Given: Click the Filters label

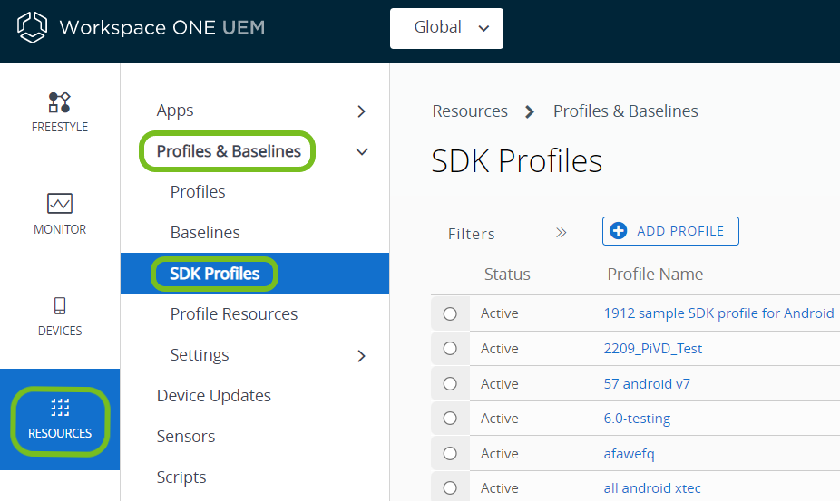Looking at the screenshot, I should [472, 234].
